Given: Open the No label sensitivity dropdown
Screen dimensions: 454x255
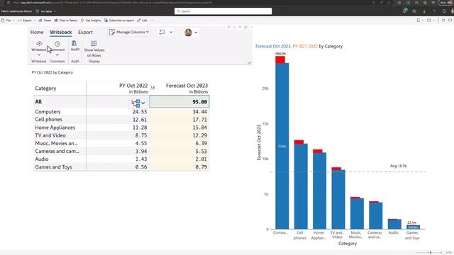Looking at the screenshot, I should pos(45,11).
